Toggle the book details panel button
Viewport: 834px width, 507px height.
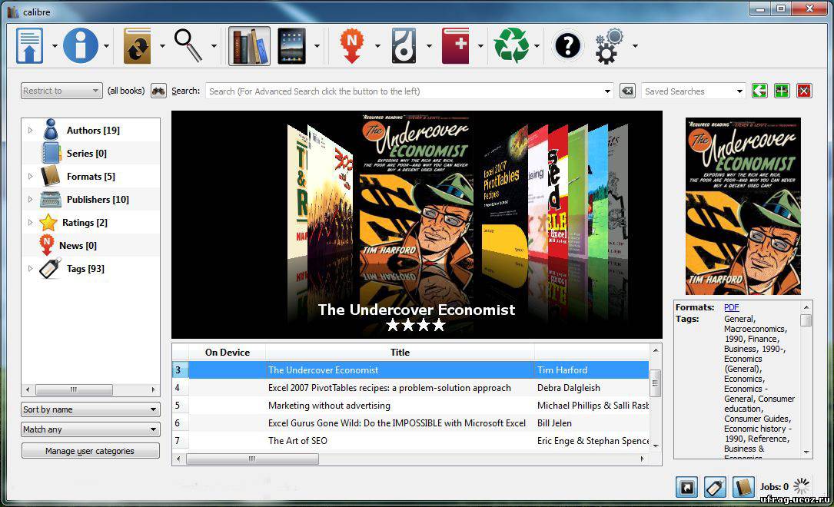(743, 487)
